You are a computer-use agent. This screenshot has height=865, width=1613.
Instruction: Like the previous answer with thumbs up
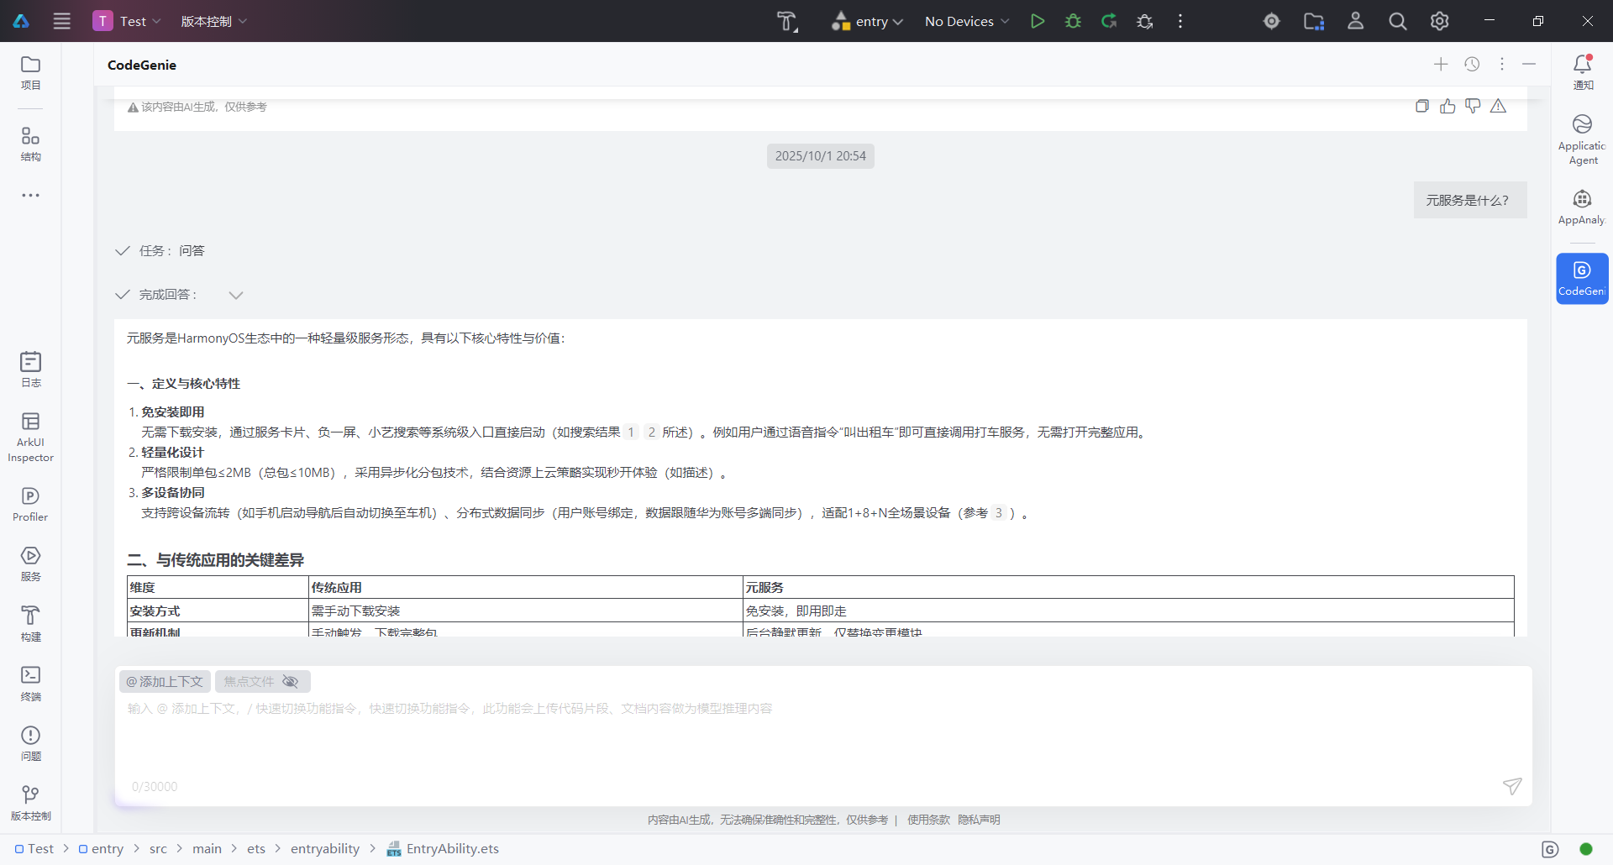pyautogui.click(x=1447, y=106)
